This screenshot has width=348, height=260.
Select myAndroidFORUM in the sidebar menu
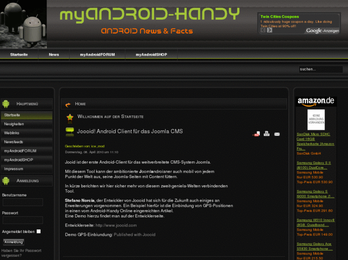coord(27,151)
